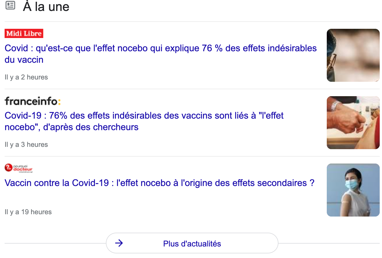Click the franceinfo logo
The height and width of the screenshot is (258, 382).
(x=33, y=101)
